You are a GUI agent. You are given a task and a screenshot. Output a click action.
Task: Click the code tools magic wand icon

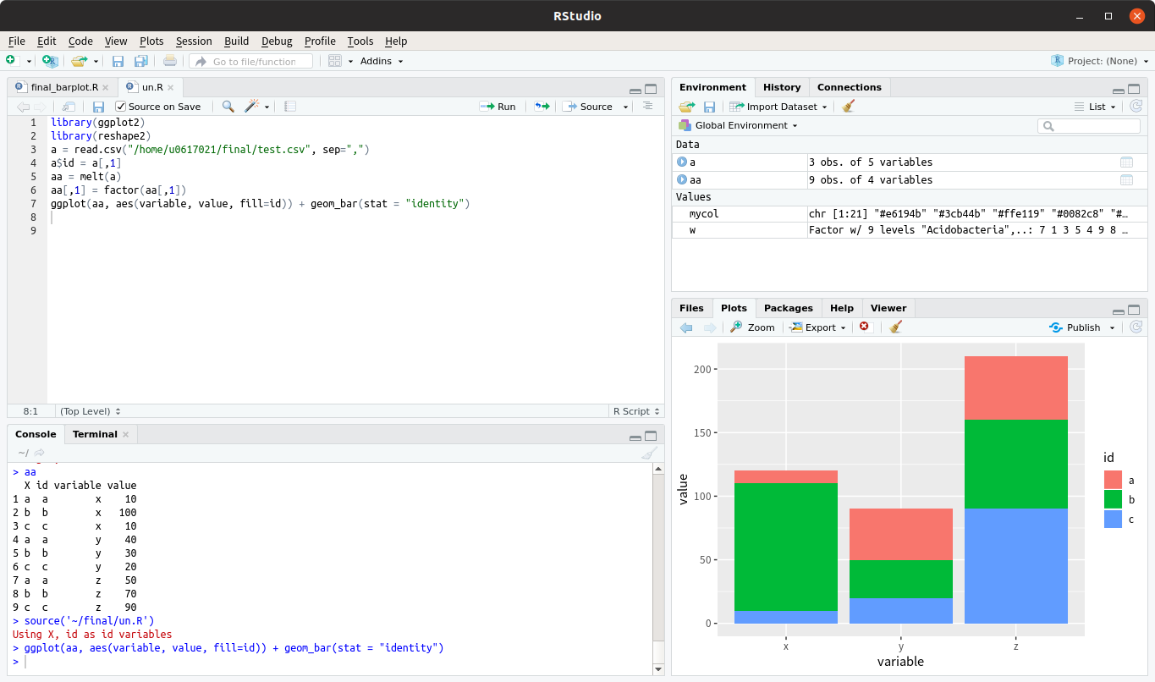[x=251, y=107]
